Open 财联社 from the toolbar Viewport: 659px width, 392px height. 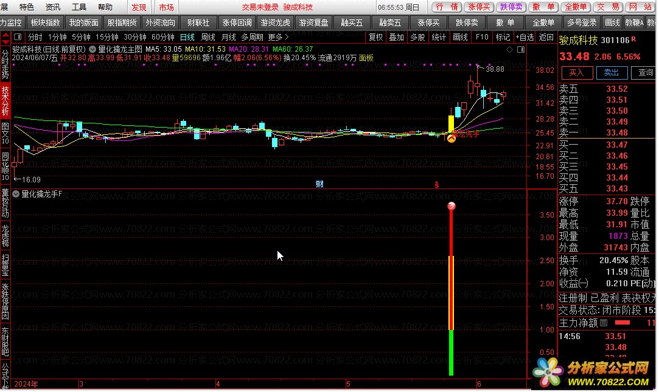[x=198, y=22]
